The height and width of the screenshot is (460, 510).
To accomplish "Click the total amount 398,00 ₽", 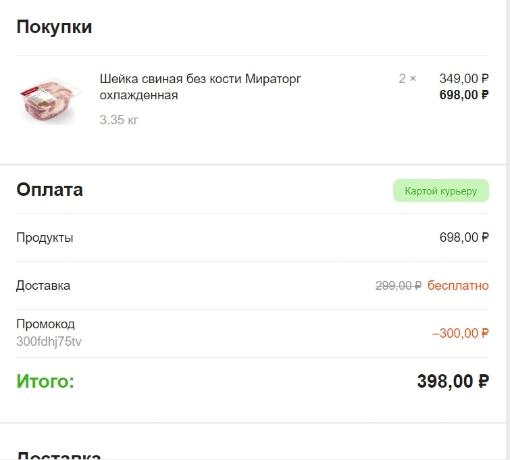I will [x=453, y=381].
